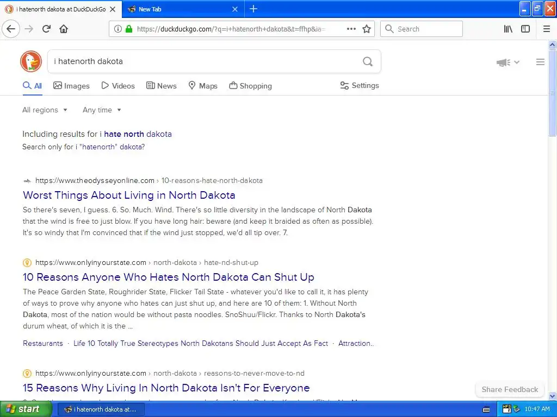This screenshot has height=417, width=557.
Task: Open the Library icon in toolbar
Action: tap(508, 29)
